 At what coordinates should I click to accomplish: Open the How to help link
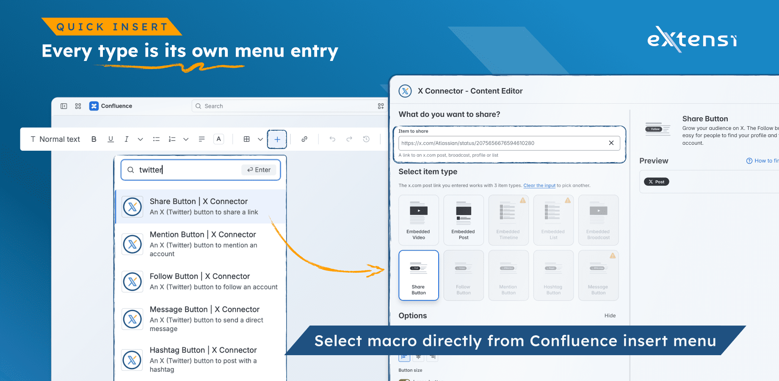coord(762,161)
